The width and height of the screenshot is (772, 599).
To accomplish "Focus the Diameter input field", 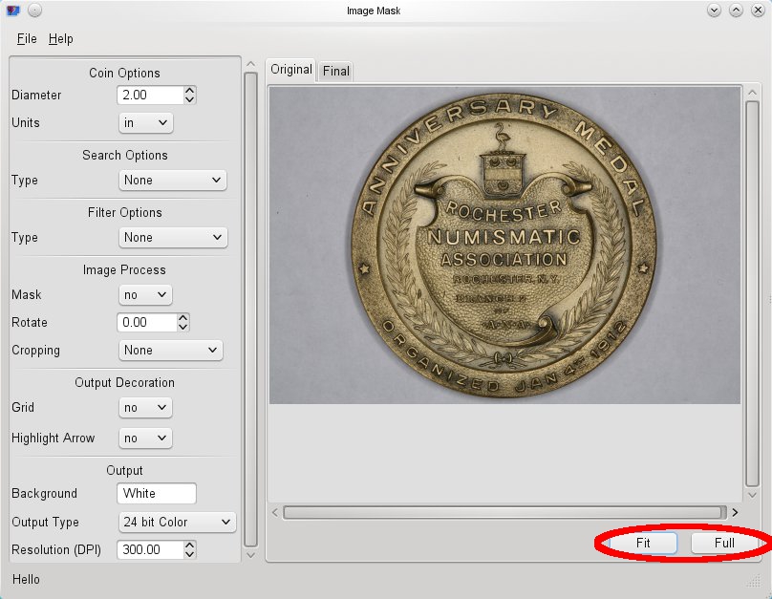I will coord(150,95).
